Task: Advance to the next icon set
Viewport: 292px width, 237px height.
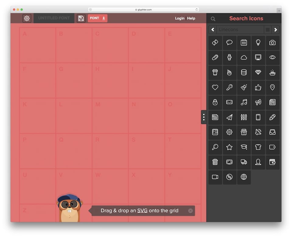Action: coord(276,29)
